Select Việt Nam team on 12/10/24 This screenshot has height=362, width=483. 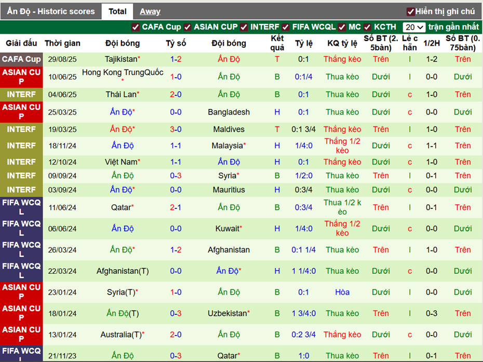pyautogui.click(x=122, y=162)
